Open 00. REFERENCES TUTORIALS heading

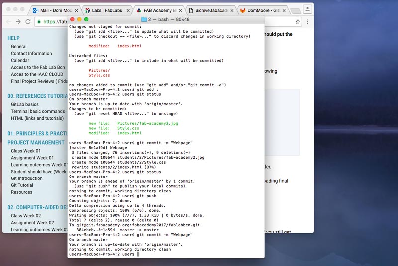(37, 96)
